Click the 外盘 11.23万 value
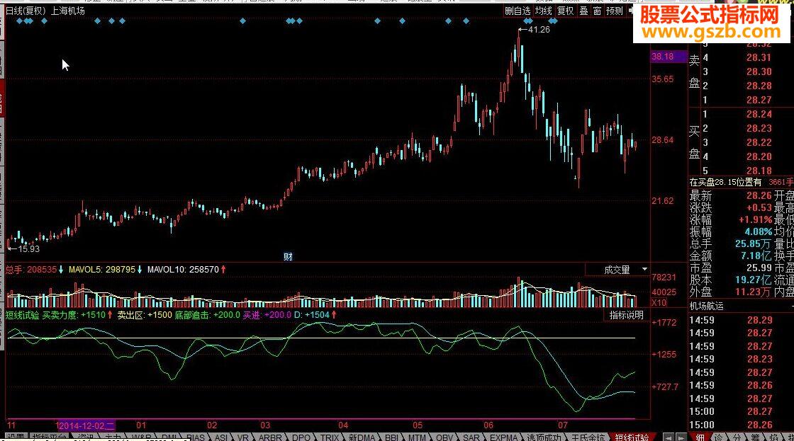The image size is (794, 441). click(x=754, y=292)
